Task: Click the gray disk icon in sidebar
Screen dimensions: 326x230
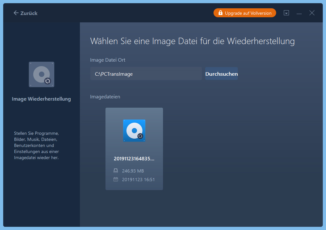Action: 41,74
